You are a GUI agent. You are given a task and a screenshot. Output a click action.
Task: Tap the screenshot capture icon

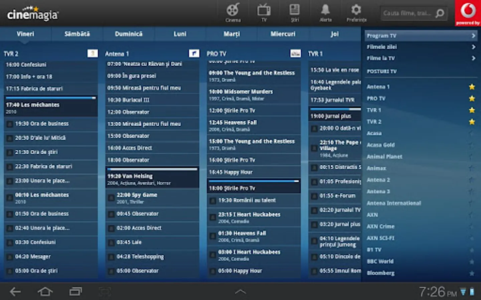coord(105,292)
